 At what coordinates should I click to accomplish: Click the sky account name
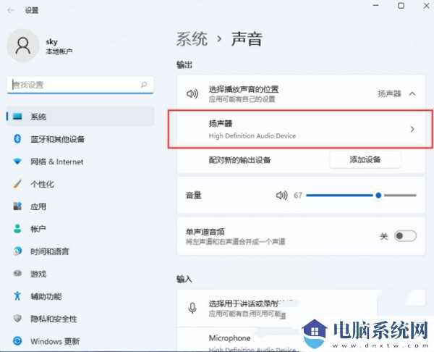(x=52, y=42)
